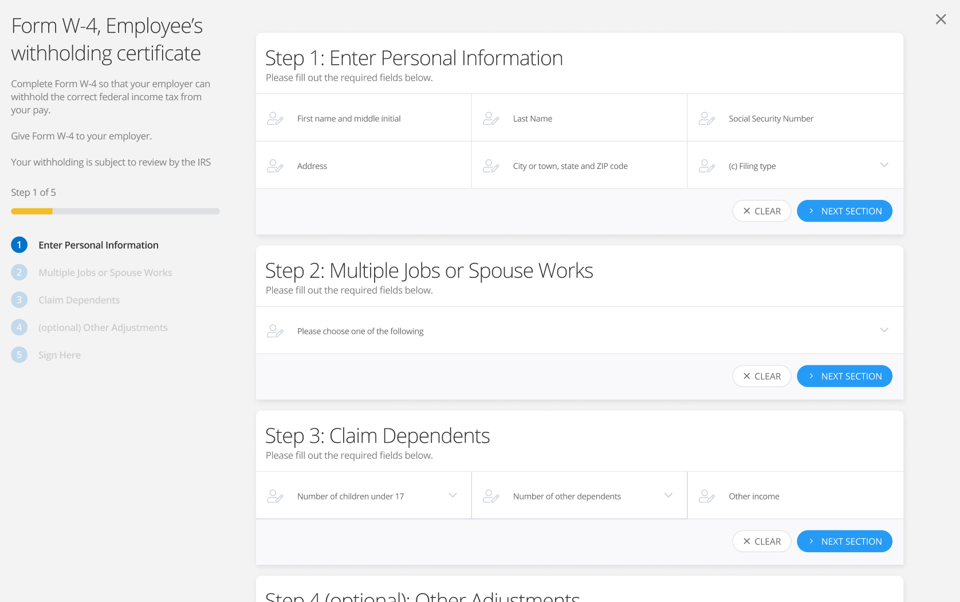Click step 4 Other Adjustments circle

(19, 327)
